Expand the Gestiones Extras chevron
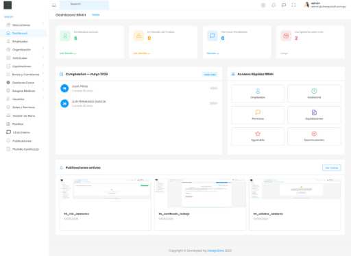Screen dimensions: 351x256 point(43,82)
